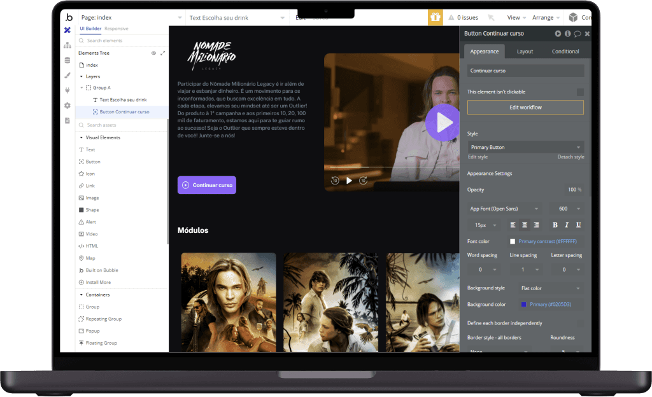Close the Button Continuar curso property editor

(x=587, y=34)
